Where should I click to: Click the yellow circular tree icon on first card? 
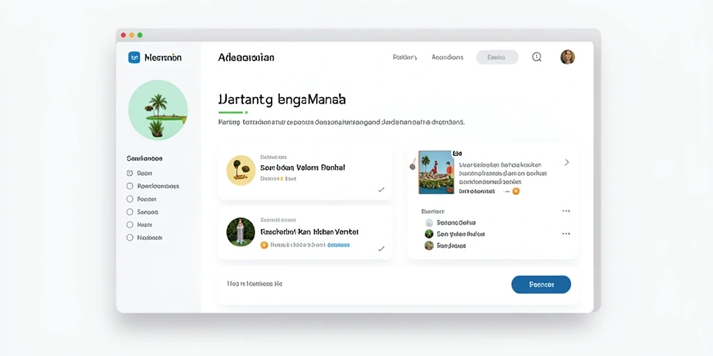(x=241, y=170)
